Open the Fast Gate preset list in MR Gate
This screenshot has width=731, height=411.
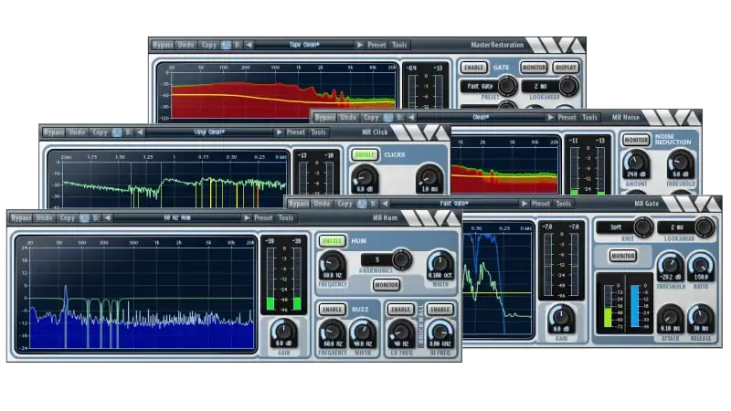[x=454, y=204]
